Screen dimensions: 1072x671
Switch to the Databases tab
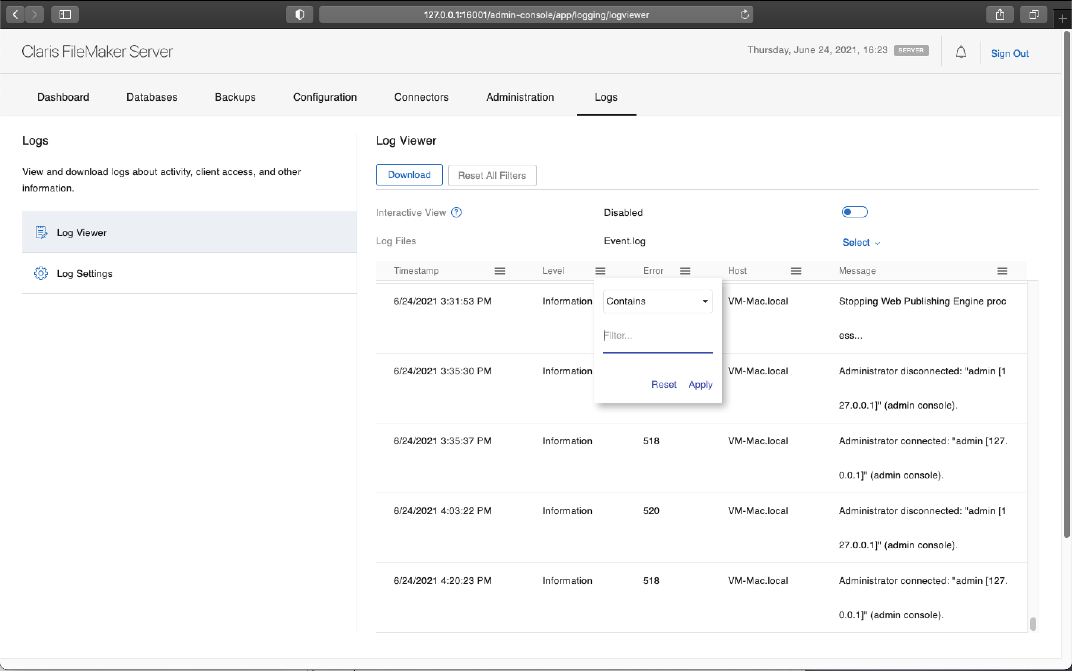pyautogui.click(x=151, y=97)
